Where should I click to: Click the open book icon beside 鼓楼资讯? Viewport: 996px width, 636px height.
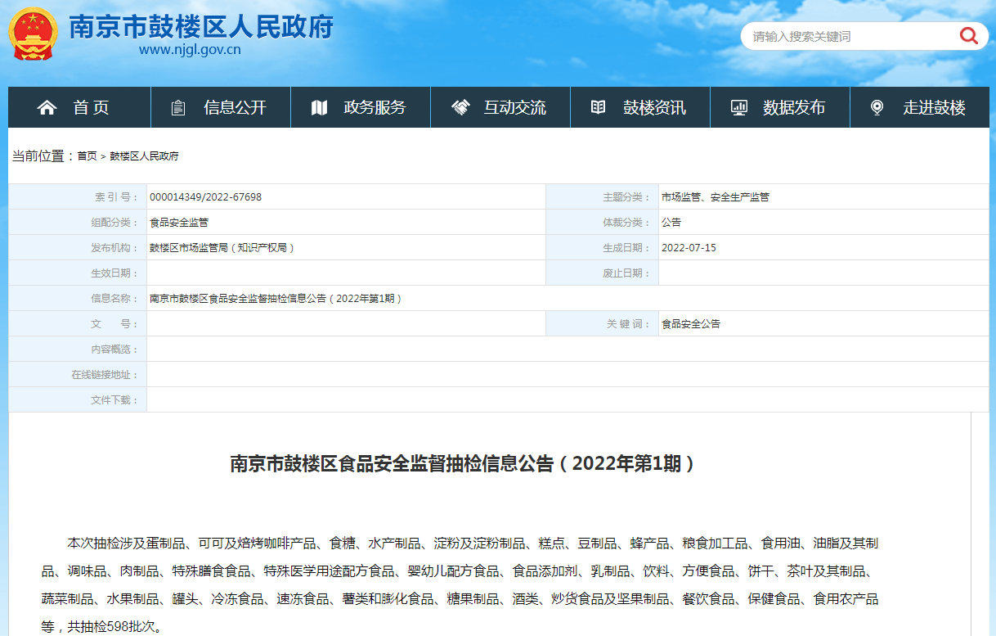(x=599, y=107)
